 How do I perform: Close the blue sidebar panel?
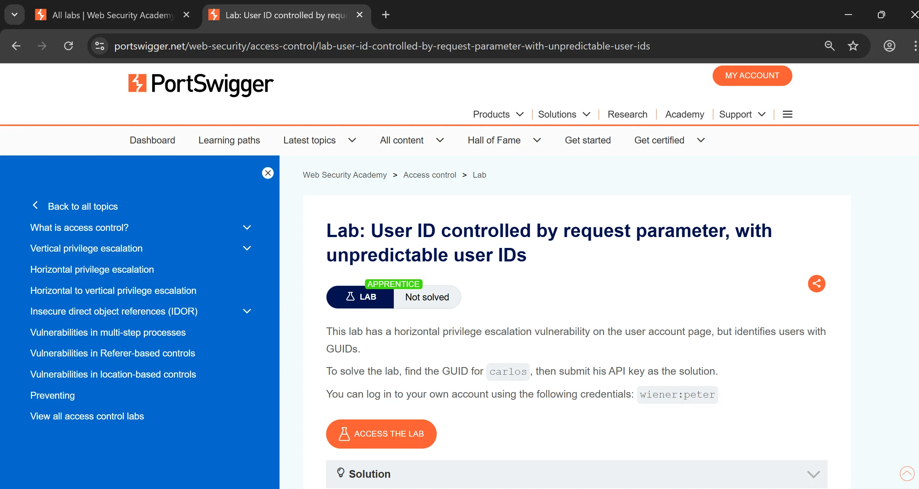[x=268, y=173]
